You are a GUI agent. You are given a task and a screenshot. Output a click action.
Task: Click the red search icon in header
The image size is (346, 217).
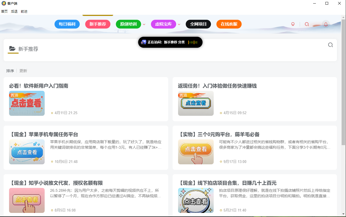point(307,24)
